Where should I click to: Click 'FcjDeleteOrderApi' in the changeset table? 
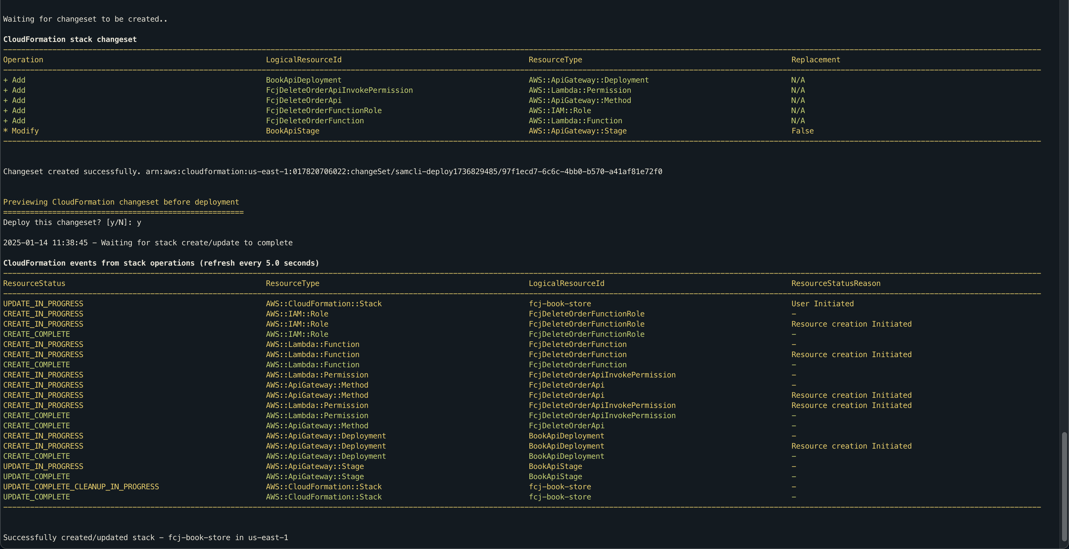tap(304, 100)
